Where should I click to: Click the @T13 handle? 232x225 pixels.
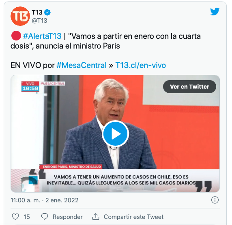(39, 21)
